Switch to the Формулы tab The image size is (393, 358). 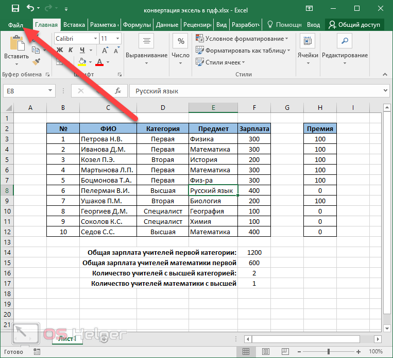pyautogui.click(x=137, y=25)
